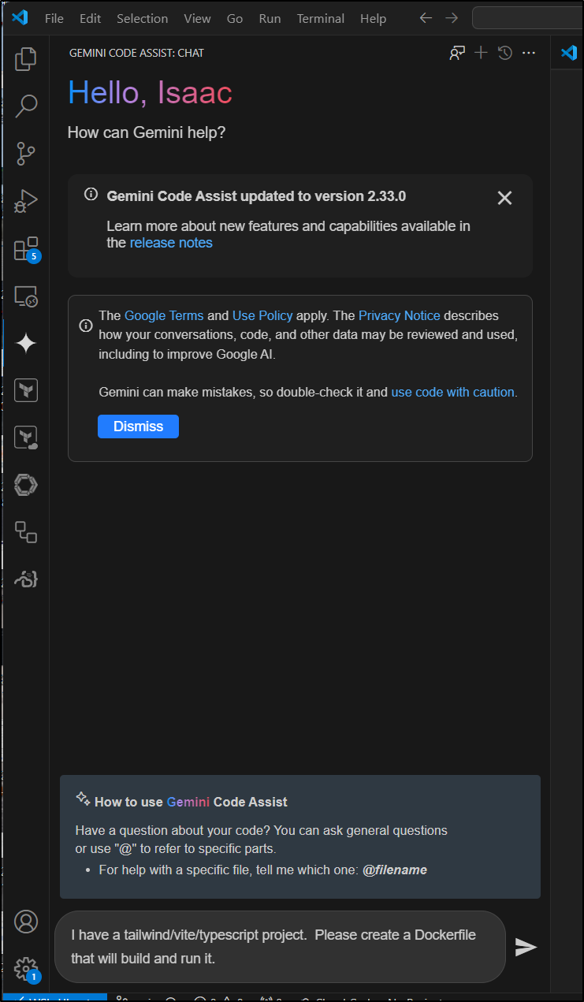This screenshot has height=1002, width=584.
Task: Open the Explorer view in activity bar
Action: (26, 58)
